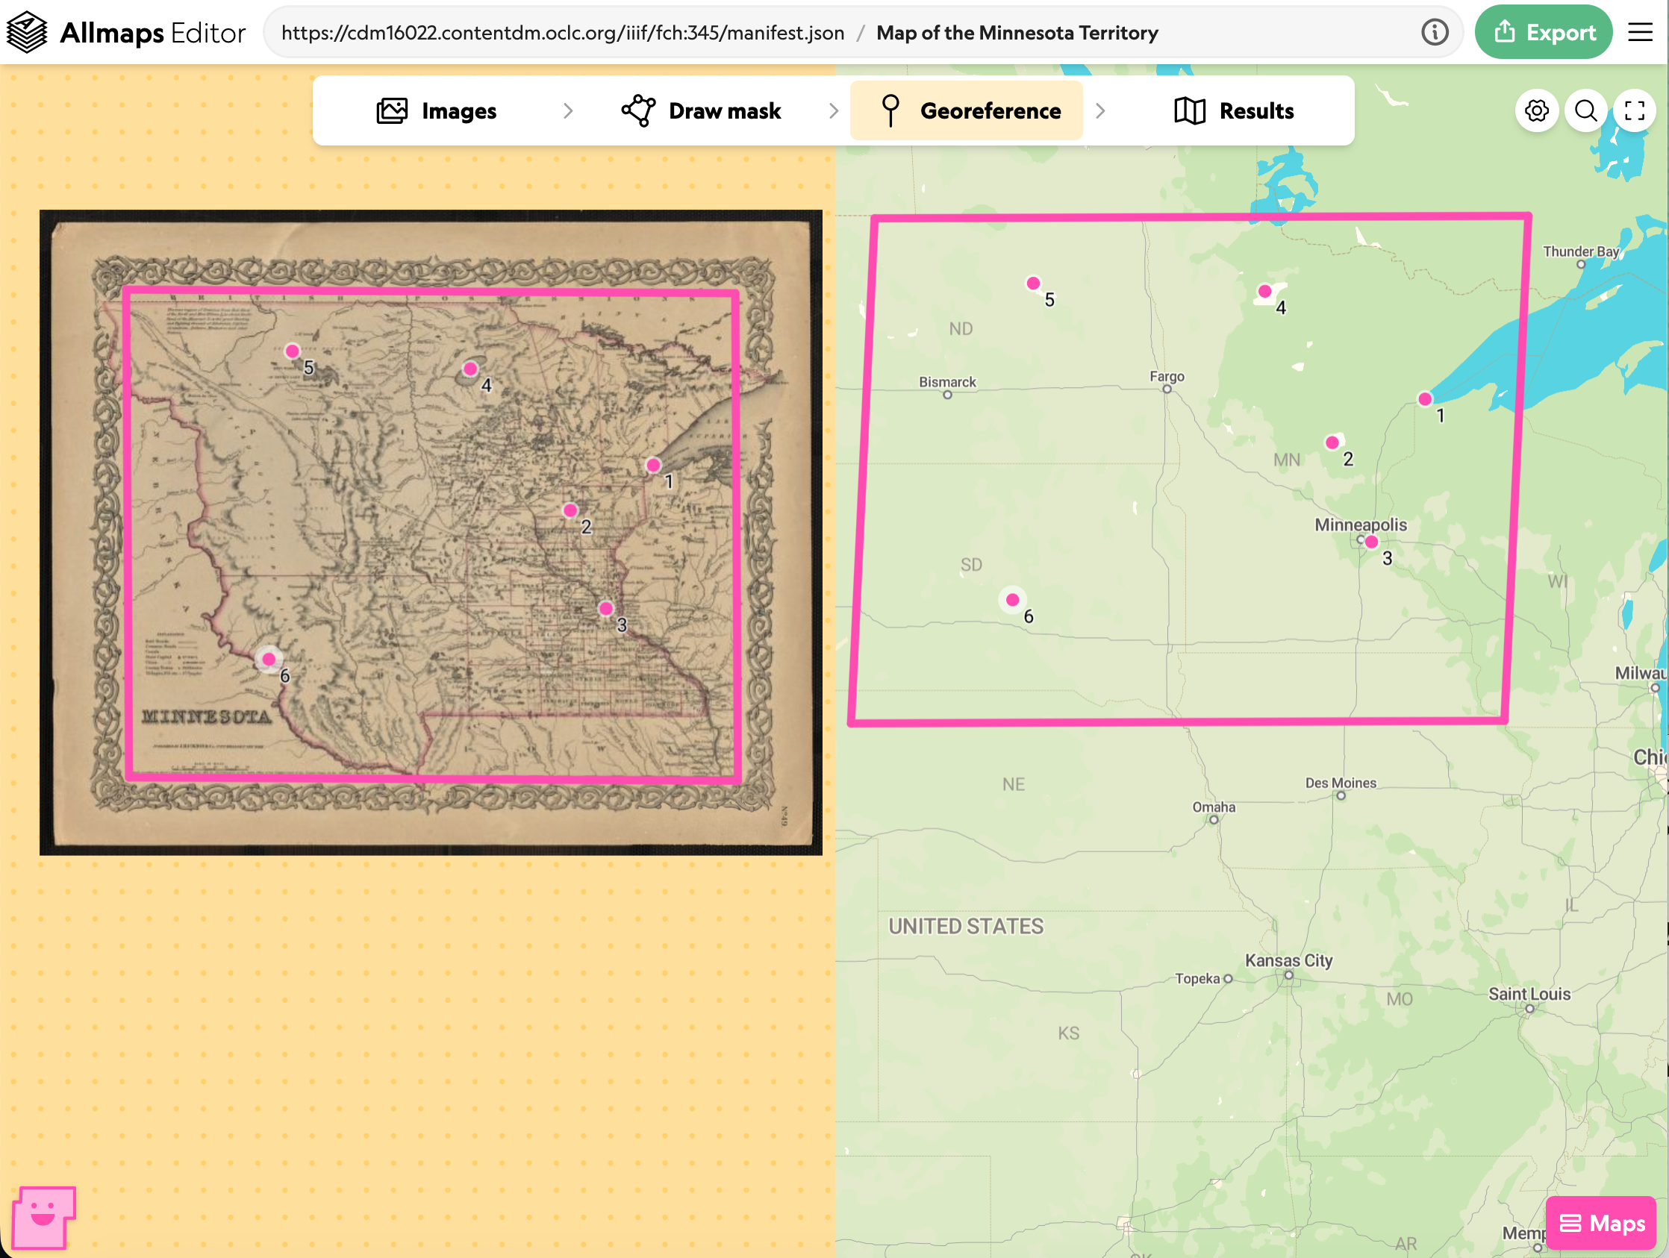1669x1258 pixels.
Task: Click the Bismarck label on basemap
Action: [947, 381]
